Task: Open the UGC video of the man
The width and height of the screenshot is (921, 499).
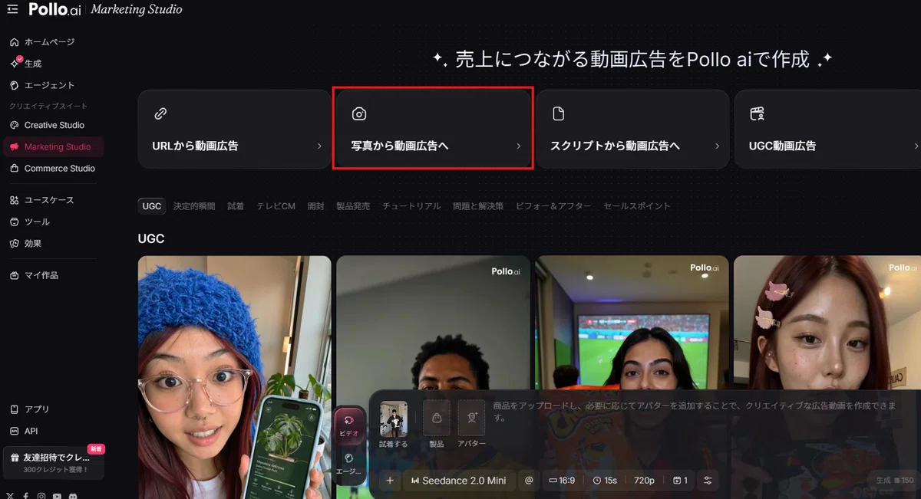Action: pos(433,322)
